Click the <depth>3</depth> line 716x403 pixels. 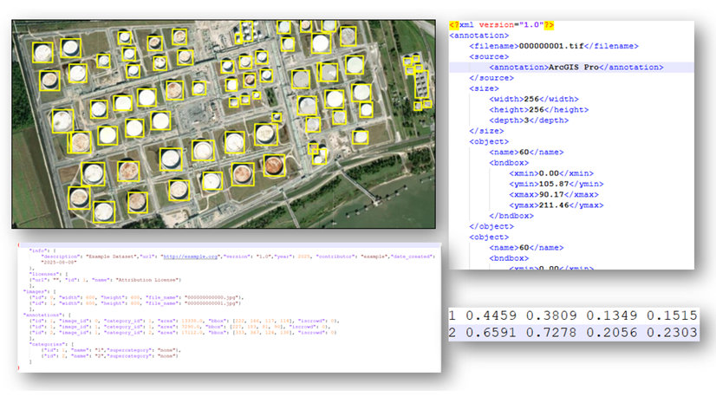[x=529, y=120]
